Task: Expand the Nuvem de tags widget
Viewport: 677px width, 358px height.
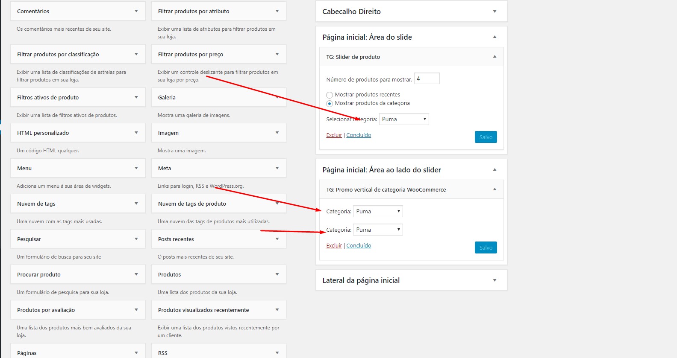Action: coord(78,204)
